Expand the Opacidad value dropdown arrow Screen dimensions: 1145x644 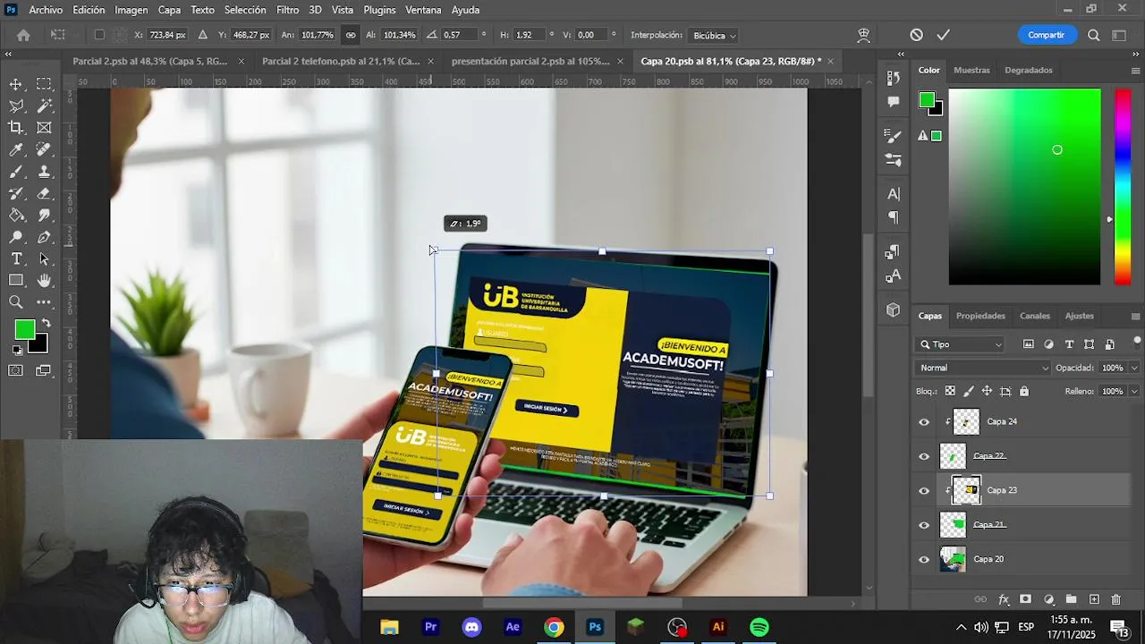coord(1134,368)
